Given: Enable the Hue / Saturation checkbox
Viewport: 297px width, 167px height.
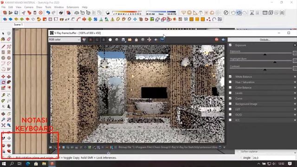Looking at the screenshot, I should coord(230,82).
